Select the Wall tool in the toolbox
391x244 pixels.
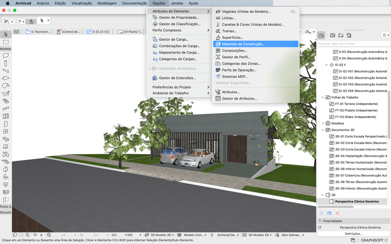click(x=6, y=56)
